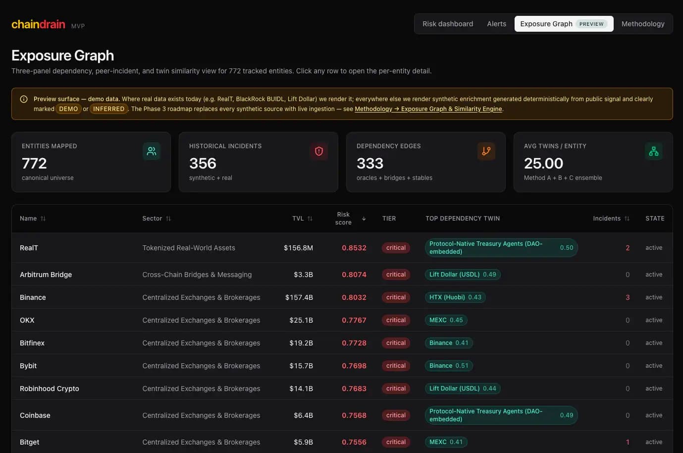This screenshot has width=683, height=453.
Task: Click risk score 0.8074
Action: pos(354,275)
